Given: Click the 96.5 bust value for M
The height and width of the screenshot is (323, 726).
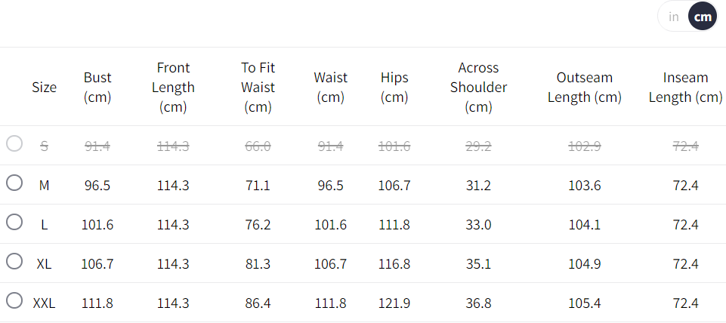Looking at the screenshot, I should 97,186.
